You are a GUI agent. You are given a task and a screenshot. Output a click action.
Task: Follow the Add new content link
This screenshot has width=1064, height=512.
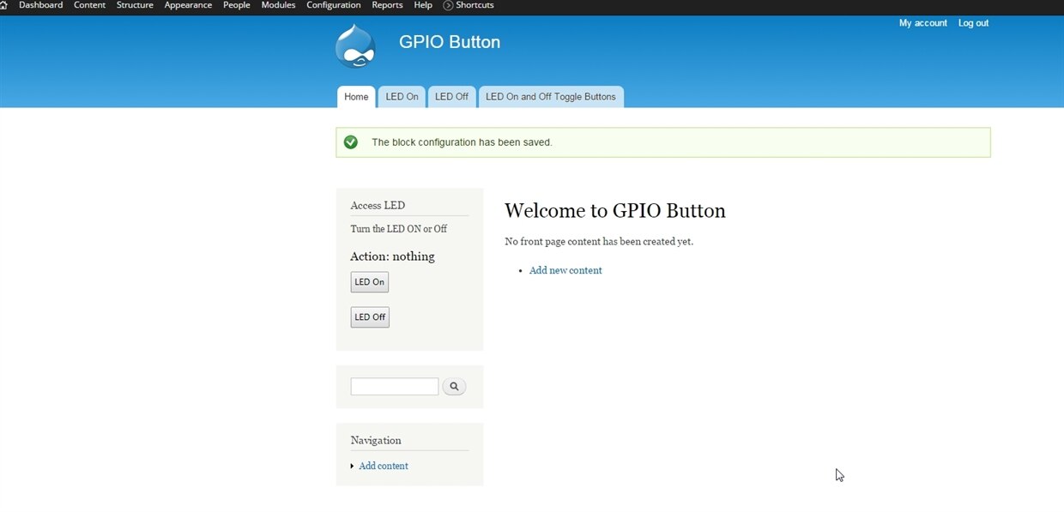pos(565,270)
